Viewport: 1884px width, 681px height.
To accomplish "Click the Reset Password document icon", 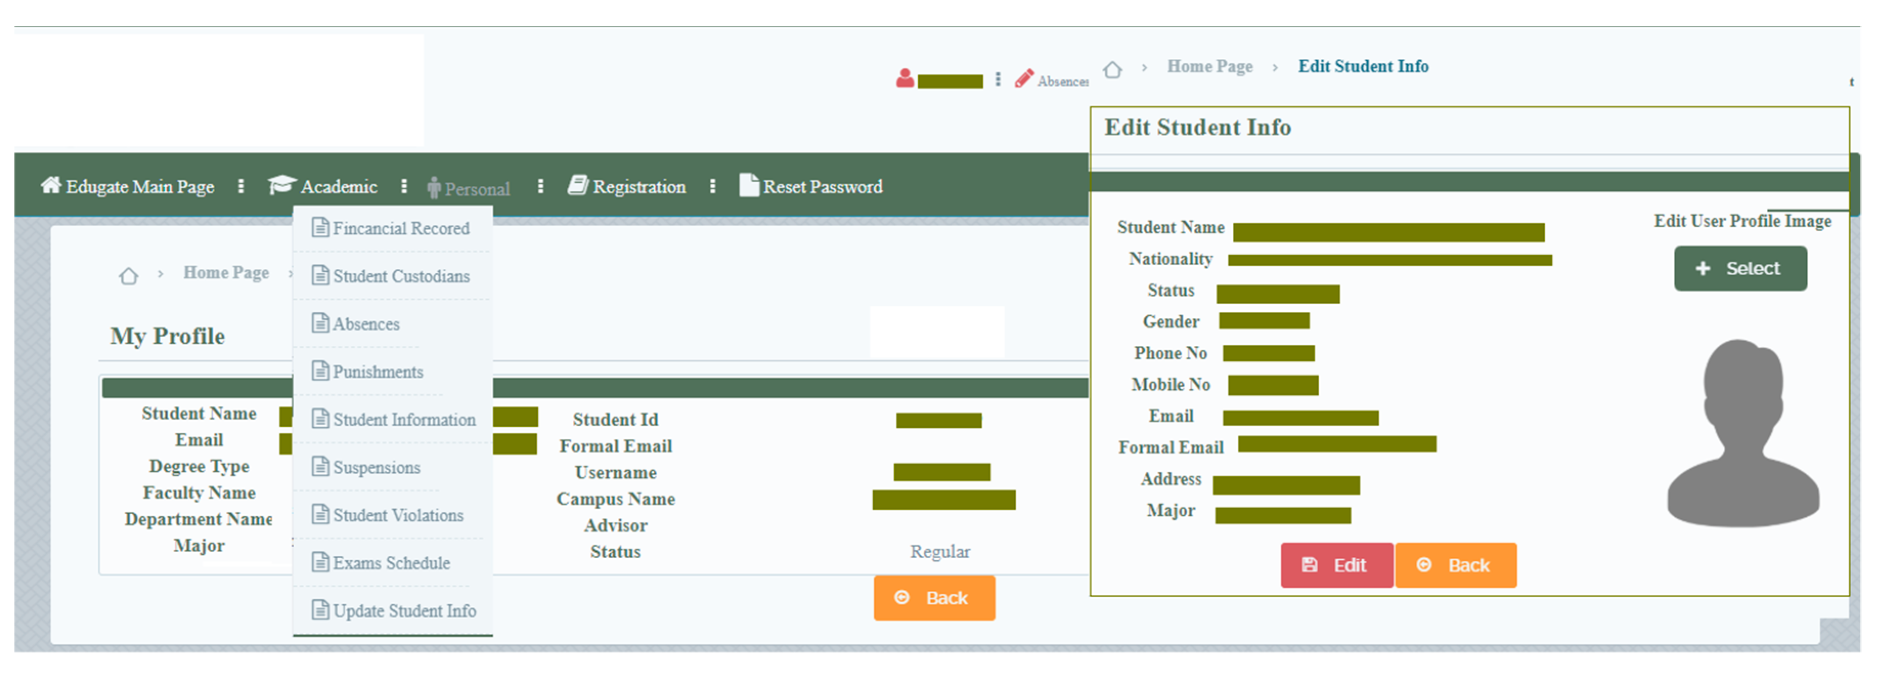I will tap(748, 185).
